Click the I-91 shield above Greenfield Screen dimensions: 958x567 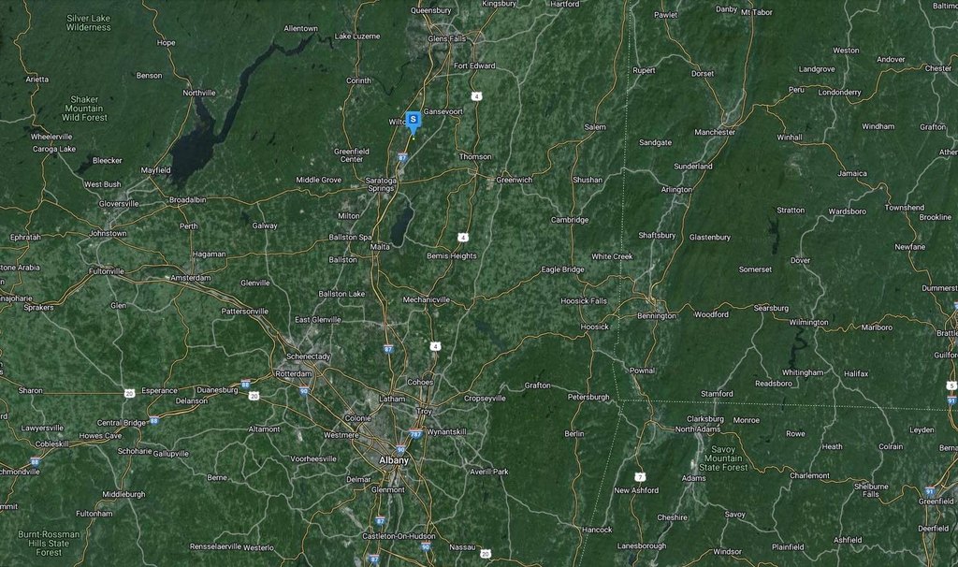pyautogui.click(x=930, y=491)
